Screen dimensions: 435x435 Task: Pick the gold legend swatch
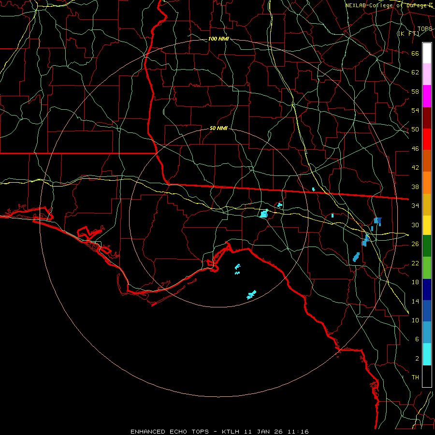(x=427, y=204)
